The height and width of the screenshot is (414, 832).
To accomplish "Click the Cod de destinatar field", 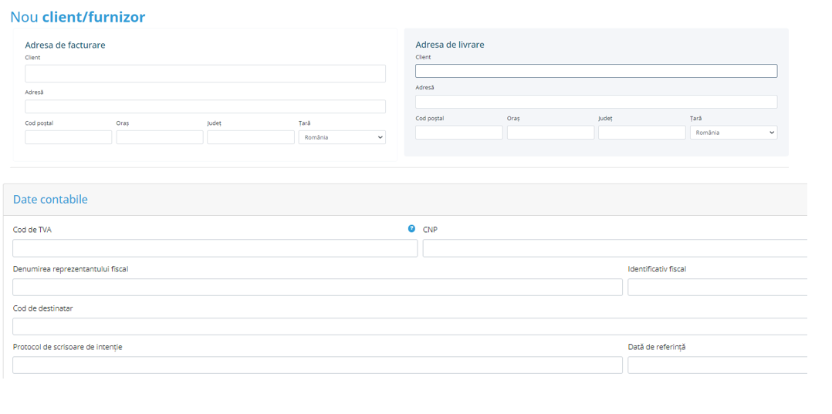I will [x=409, y=326].
